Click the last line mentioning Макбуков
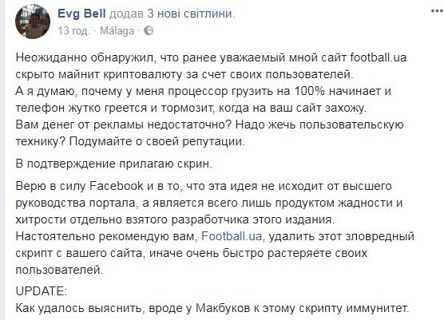 point(212,308)
